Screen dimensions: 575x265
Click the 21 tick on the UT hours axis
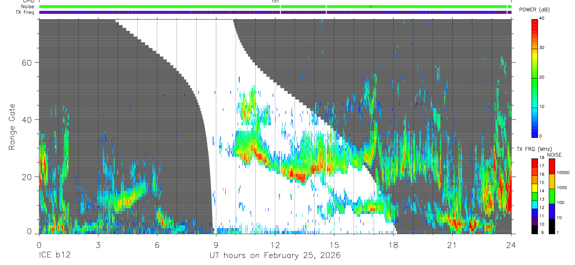(x=452, y=245)
